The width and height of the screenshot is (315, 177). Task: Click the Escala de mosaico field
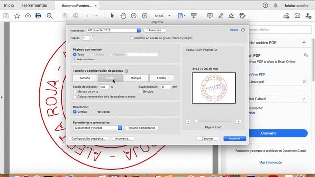click(104, 87)
